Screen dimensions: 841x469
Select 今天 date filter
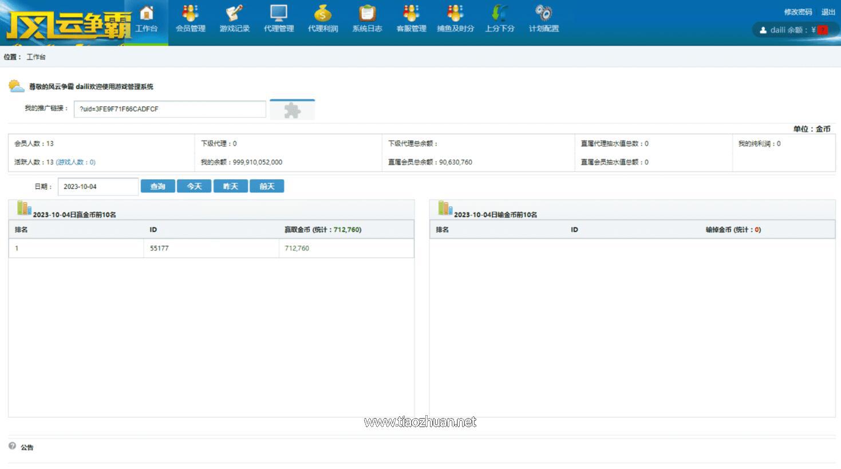(194, 186)
